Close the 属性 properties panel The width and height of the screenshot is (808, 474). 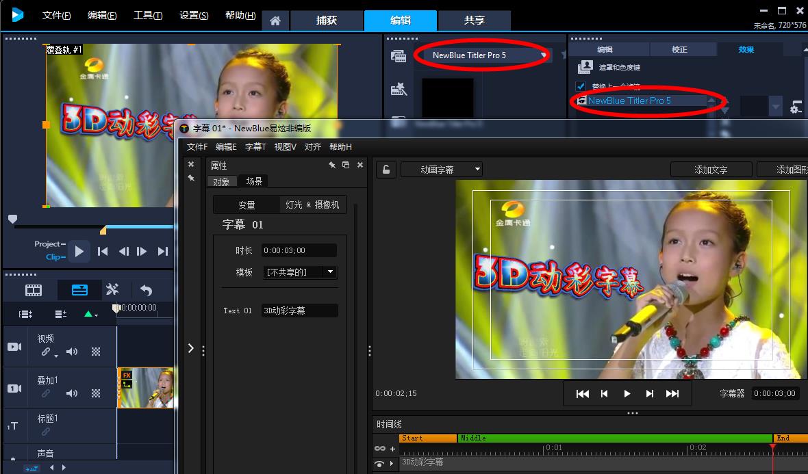coord(360,166)
